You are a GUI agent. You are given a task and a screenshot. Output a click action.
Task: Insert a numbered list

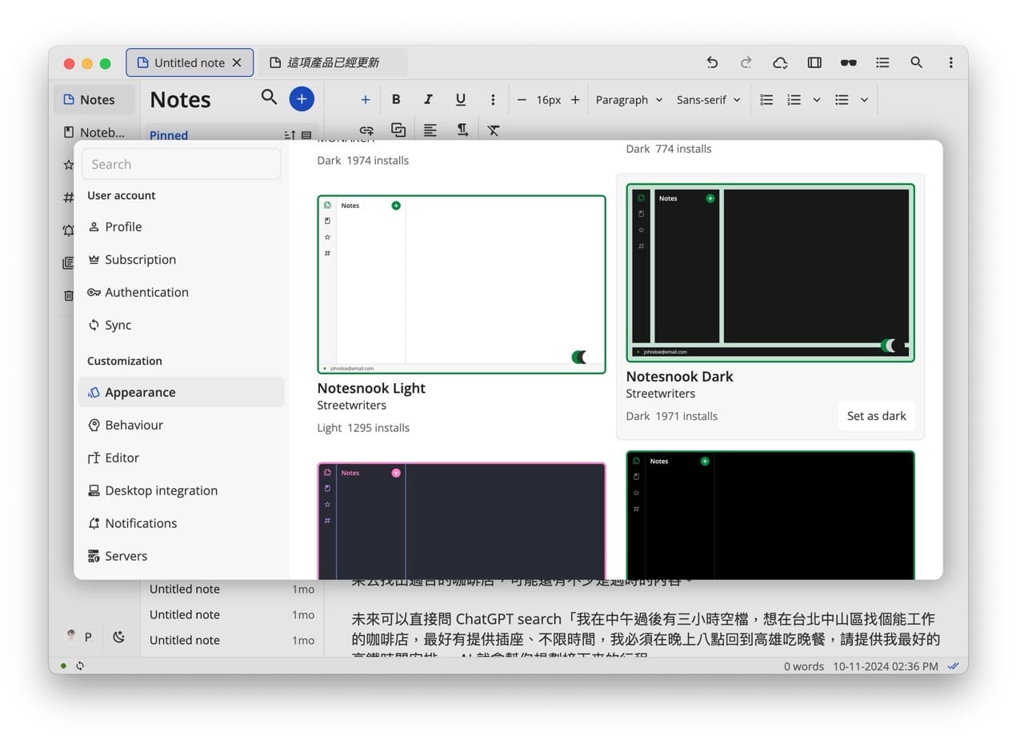click(794, 100)
